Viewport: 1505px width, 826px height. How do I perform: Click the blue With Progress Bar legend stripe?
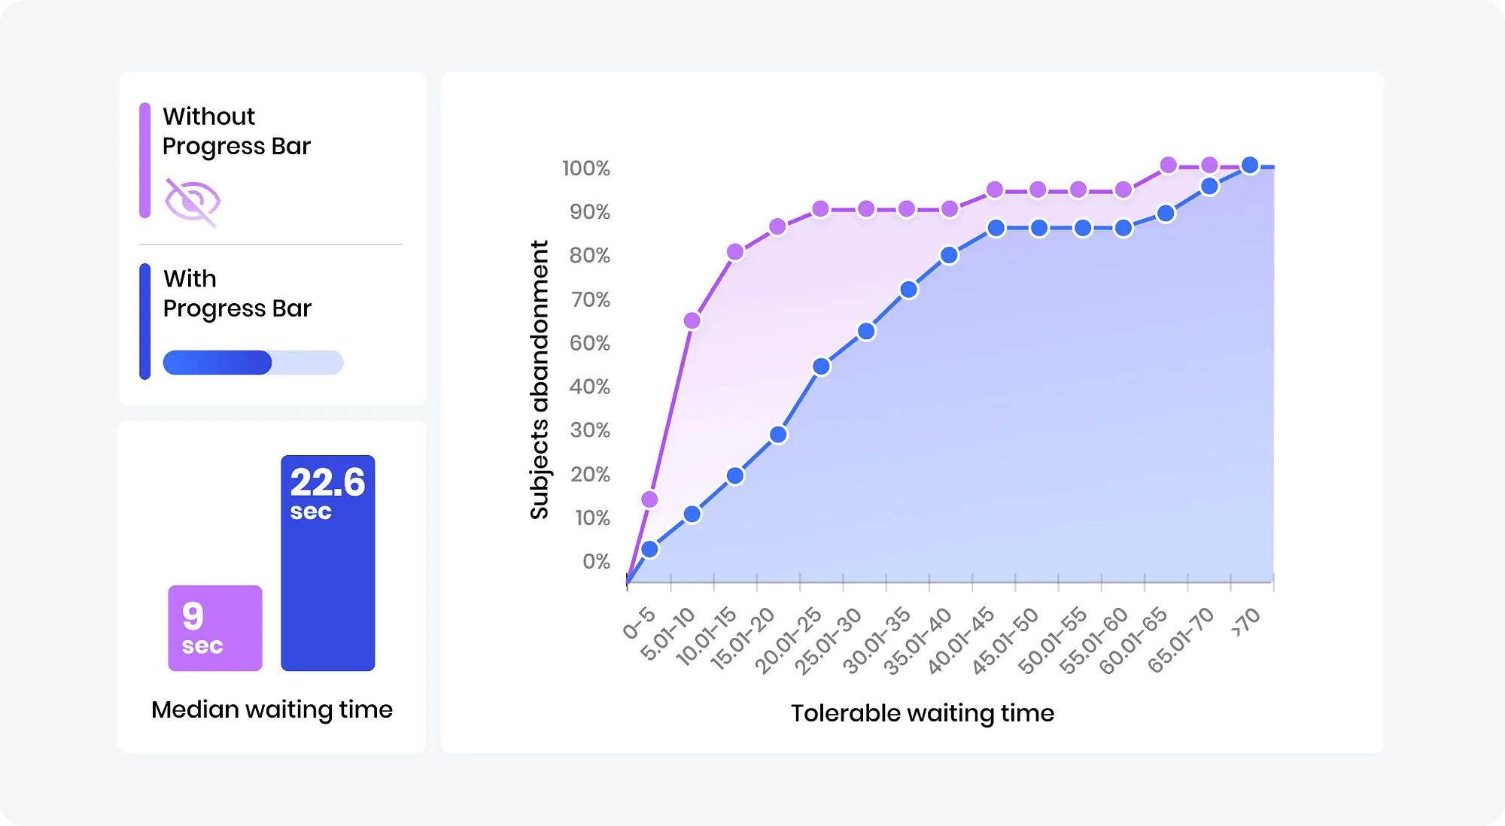144,321
